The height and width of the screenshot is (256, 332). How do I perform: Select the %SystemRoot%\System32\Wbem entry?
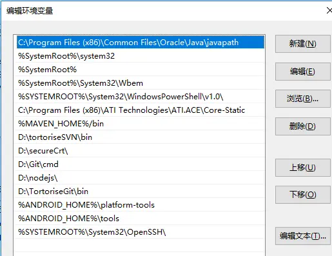(x=141, y=83)
